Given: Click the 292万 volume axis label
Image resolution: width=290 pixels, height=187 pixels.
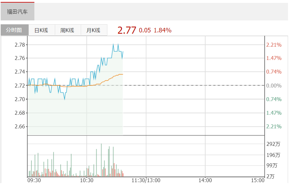Looking at the screenshot, I should [273, 144].
